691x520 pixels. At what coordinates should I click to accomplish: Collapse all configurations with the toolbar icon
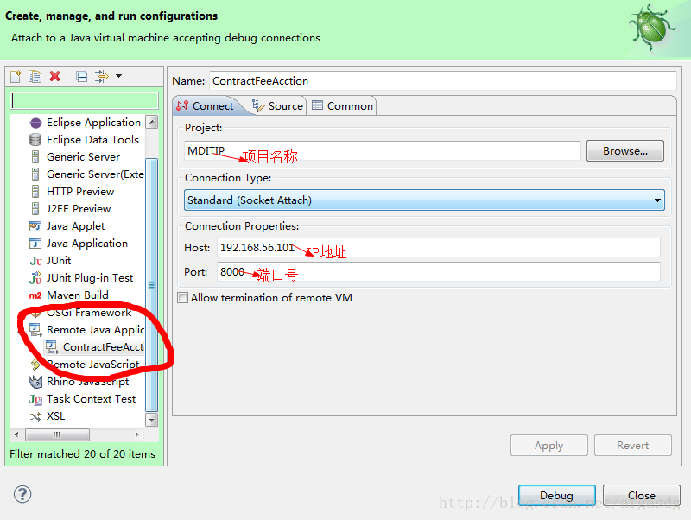(x=81, y=76)
